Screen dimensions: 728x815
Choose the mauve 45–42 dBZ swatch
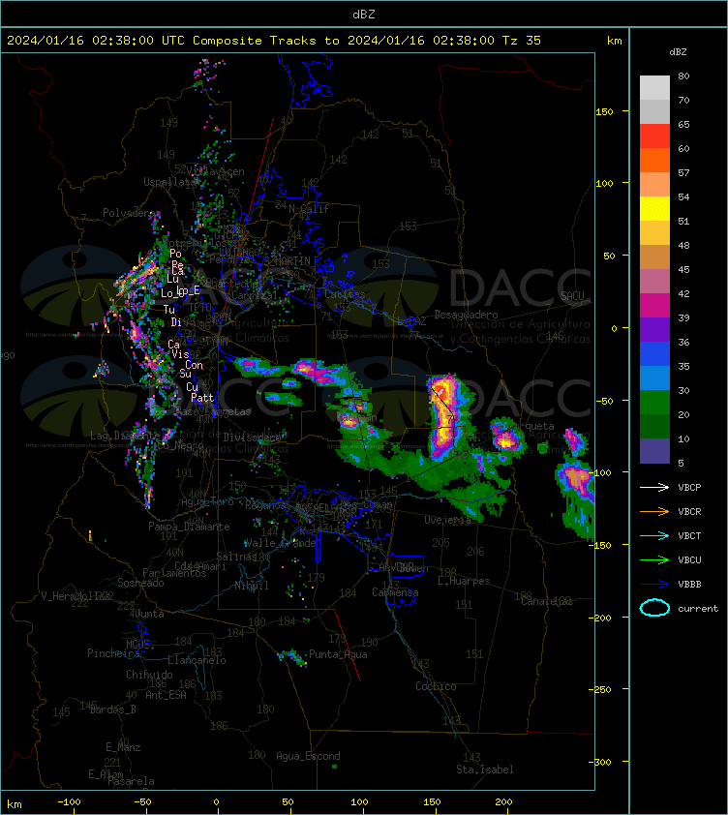[654, 282]
